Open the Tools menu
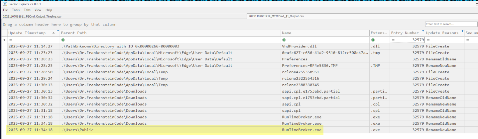 point(16,10)
